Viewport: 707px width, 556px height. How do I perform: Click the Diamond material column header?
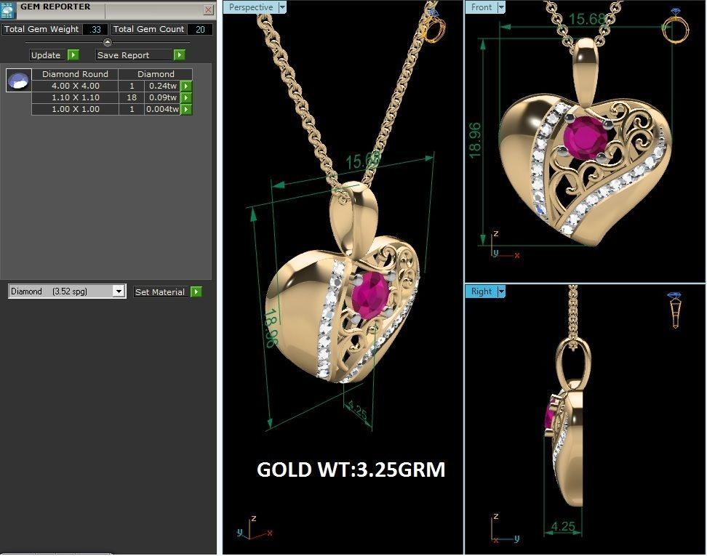pos(156,74)
